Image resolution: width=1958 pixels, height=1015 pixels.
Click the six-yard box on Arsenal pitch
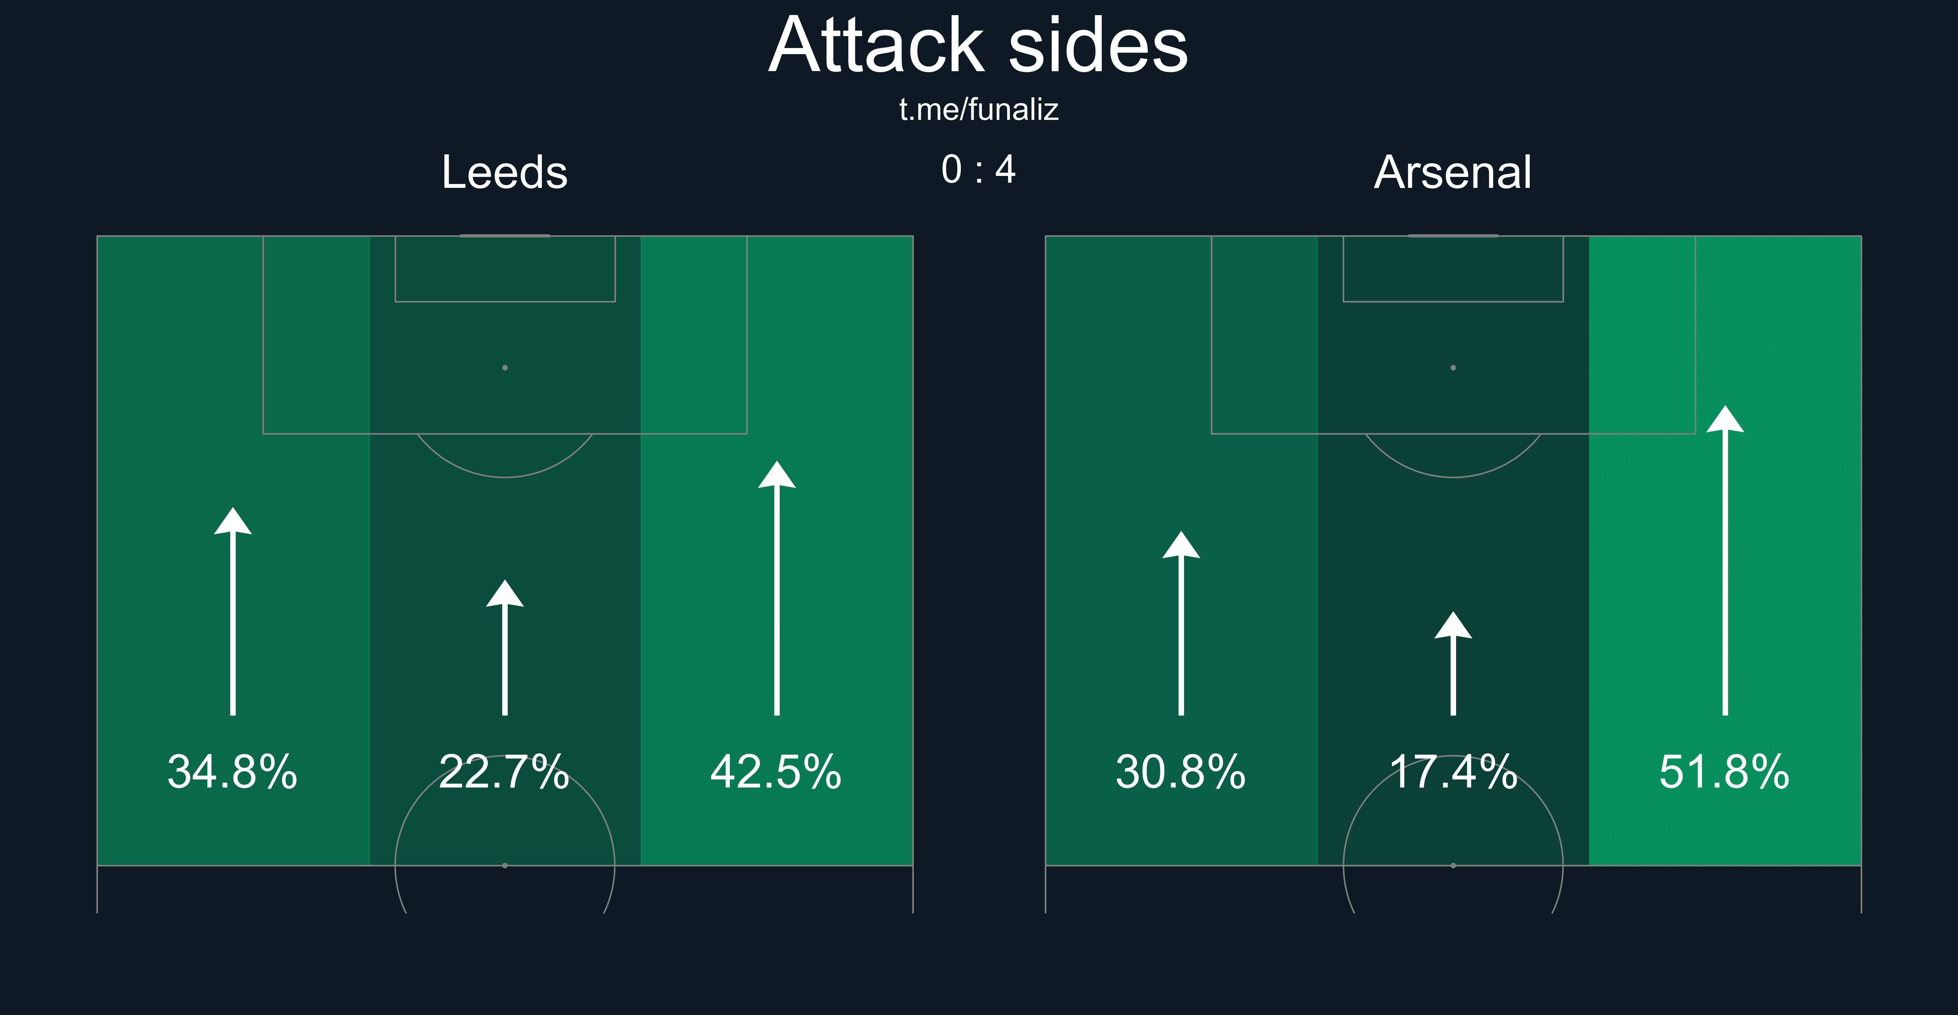tap(1453, 269)
